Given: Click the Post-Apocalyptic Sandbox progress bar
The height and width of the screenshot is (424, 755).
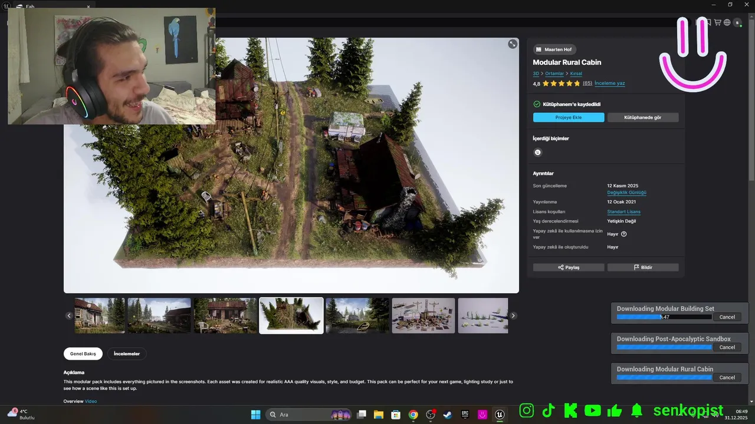Looking at the screenshot, I should pos(664,347).
